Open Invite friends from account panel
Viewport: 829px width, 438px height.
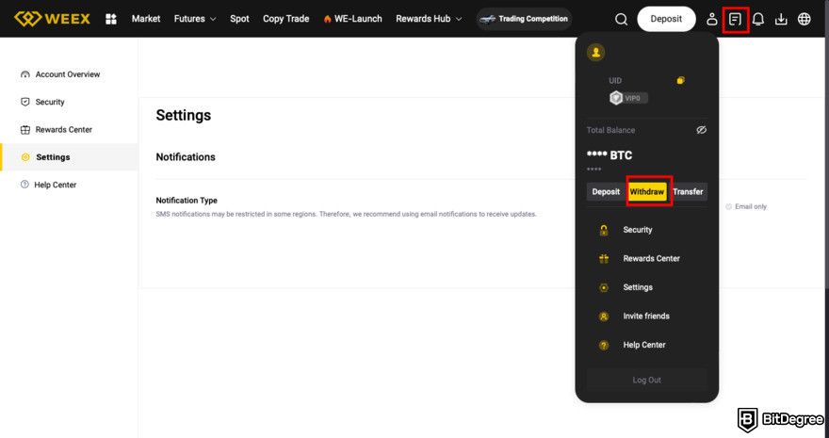coord(646,316)
